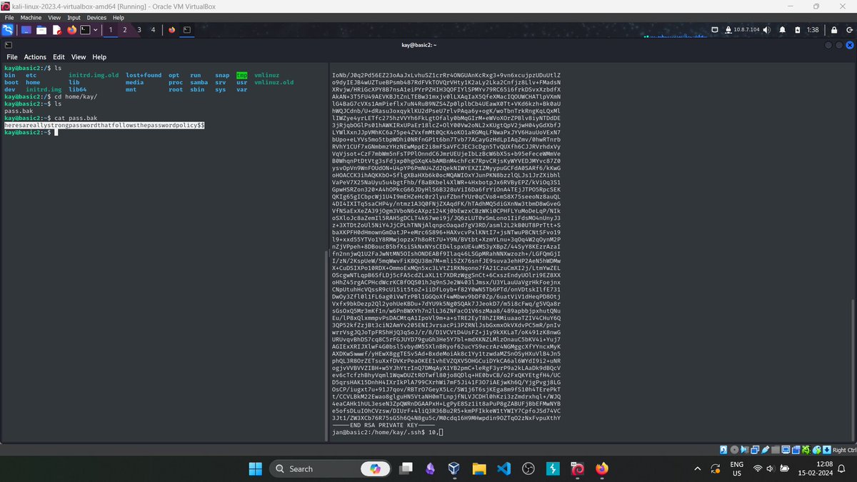857x482 pixels.
Task: Open Windows Start menu
Action: (x=256, y=468)
